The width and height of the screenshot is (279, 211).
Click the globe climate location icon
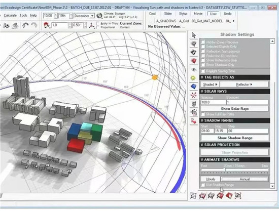99,16
